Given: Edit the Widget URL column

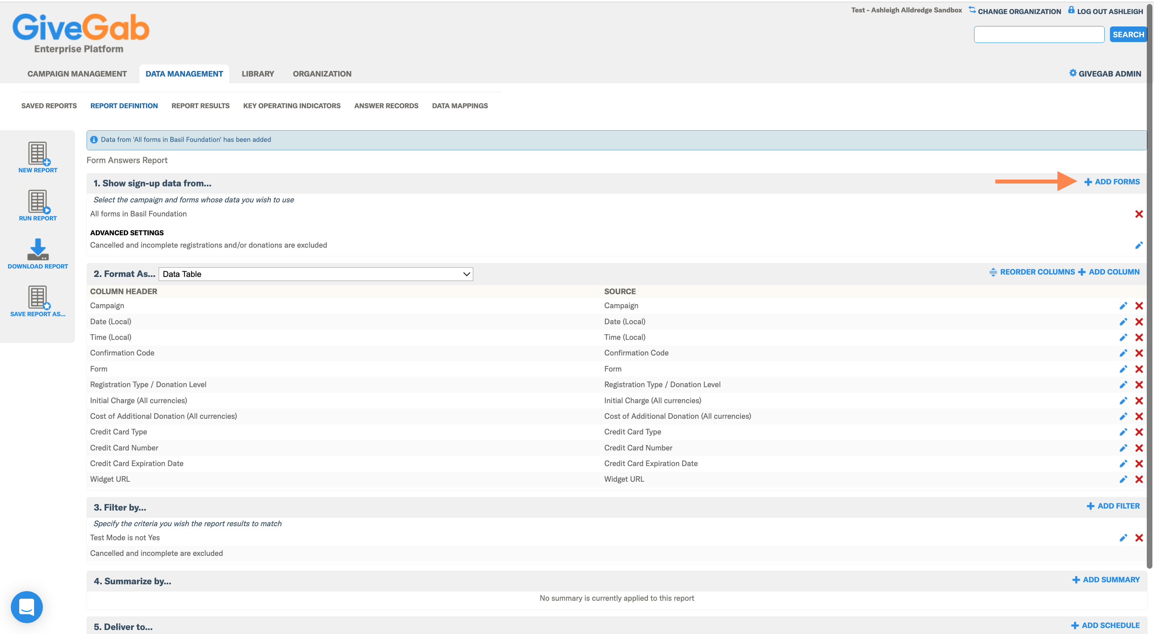Looking at the screenshot, I should click(1123, 479).
